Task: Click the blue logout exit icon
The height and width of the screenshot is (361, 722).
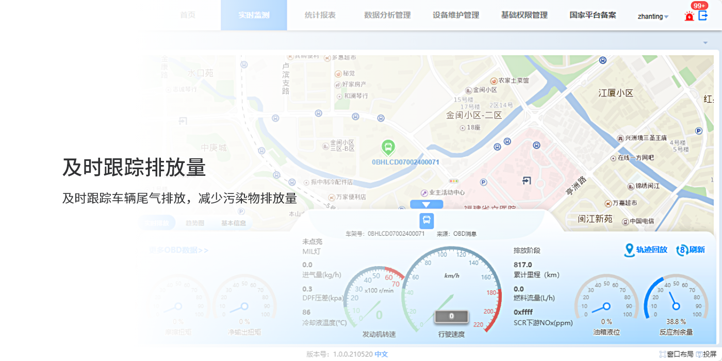Action: coord(703,15)
